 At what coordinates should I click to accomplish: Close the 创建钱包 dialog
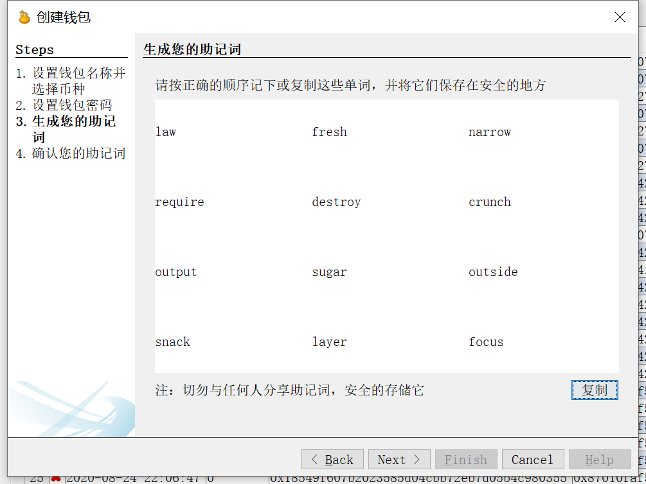[x=620, y=17]
